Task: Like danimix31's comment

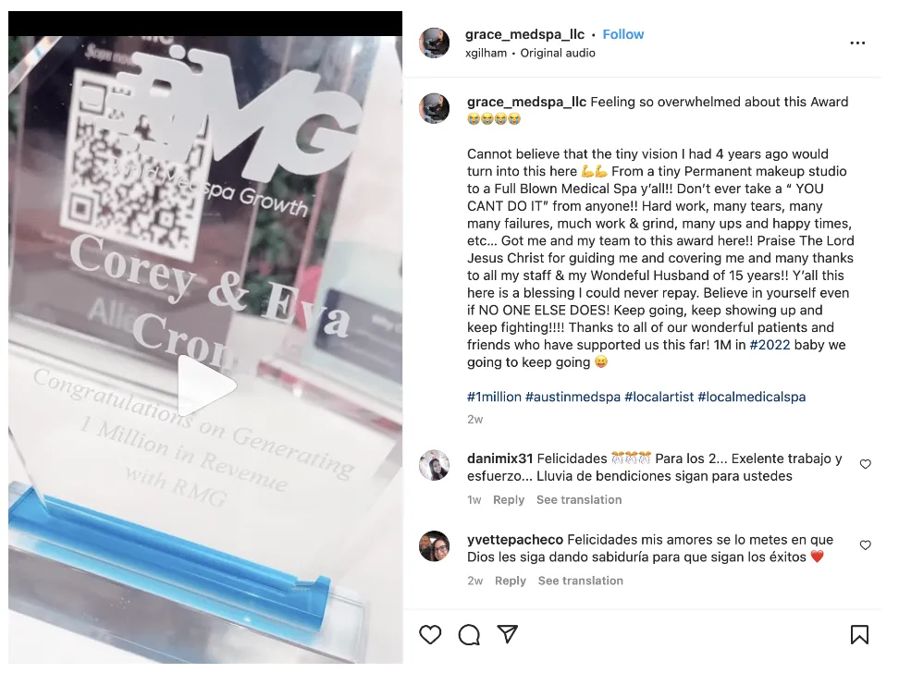Action: [x=865, y=464]
